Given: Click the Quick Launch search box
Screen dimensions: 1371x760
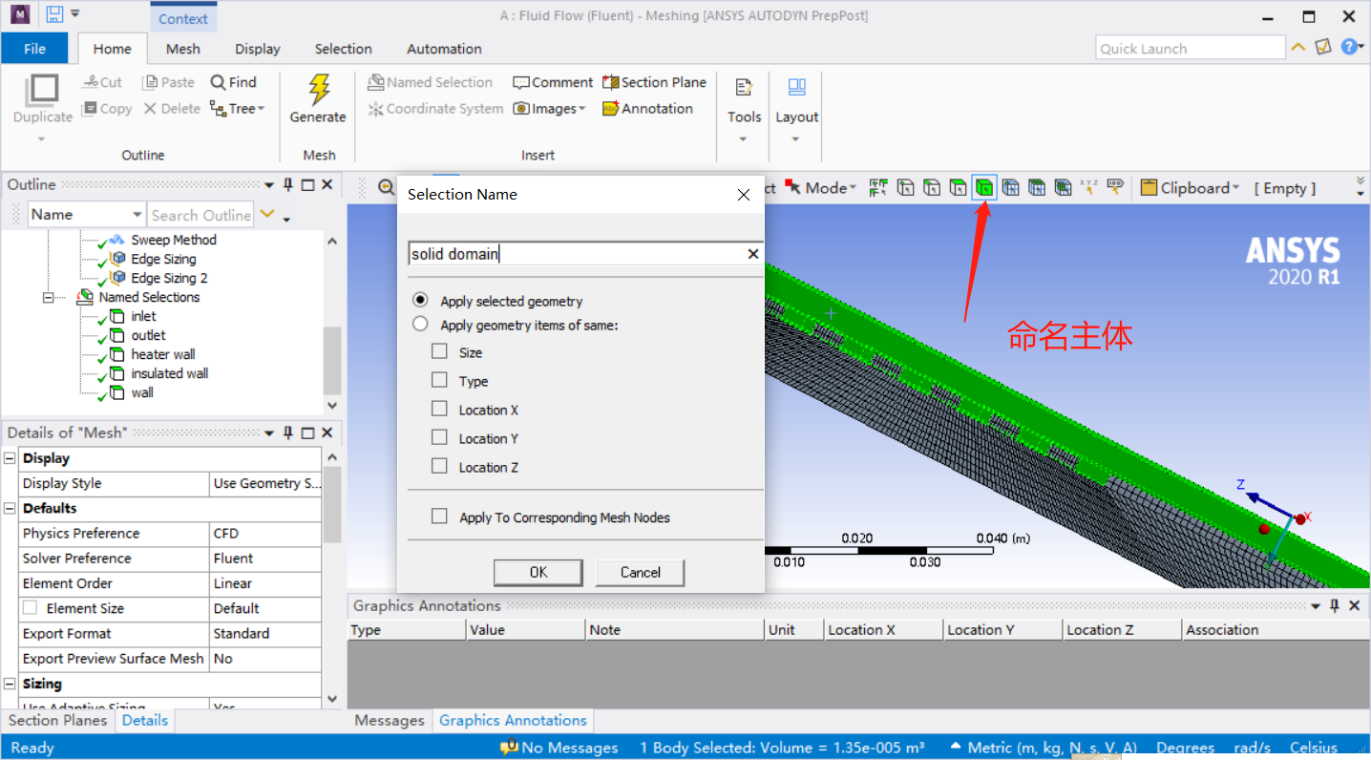Looking at the screenshot, I should click(x=1191, y=48).
